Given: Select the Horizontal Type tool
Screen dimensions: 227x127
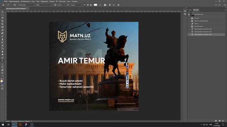Looking at the screenshot, I should tap(2, 61).
